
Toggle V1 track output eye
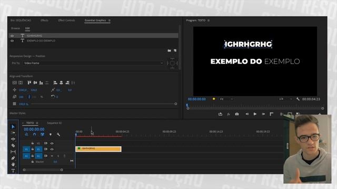[52, 149]
